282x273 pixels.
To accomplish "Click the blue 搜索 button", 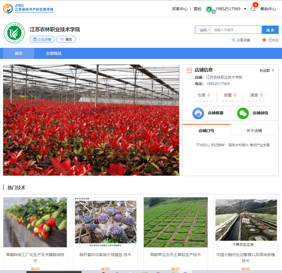I will (270, 30).
